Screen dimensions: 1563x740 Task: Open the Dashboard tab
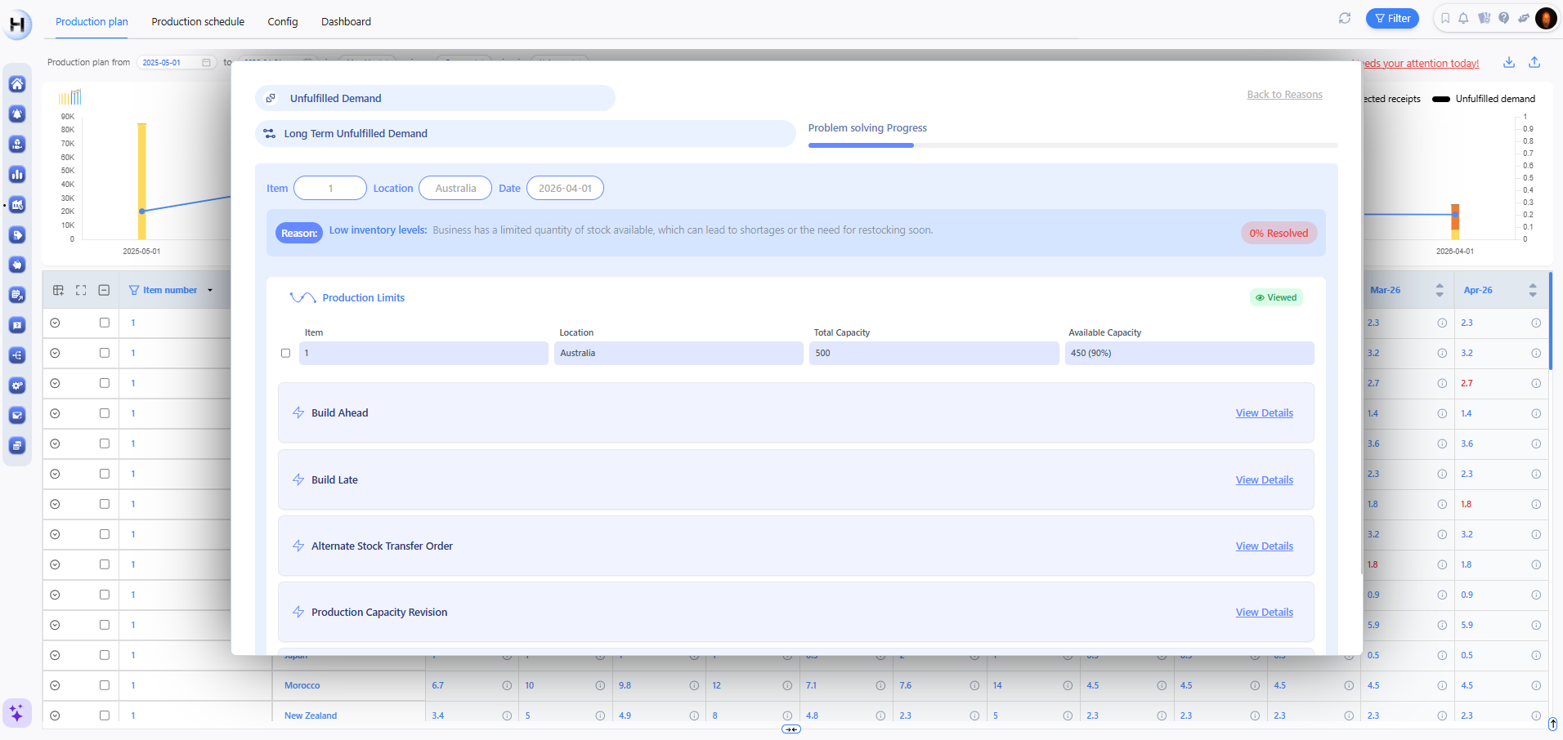tap(346, 22)
